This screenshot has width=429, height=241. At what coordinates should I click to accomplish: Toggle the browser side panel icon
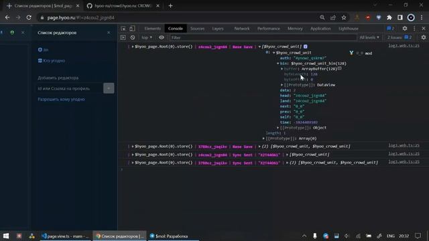(x=400, y=17)
